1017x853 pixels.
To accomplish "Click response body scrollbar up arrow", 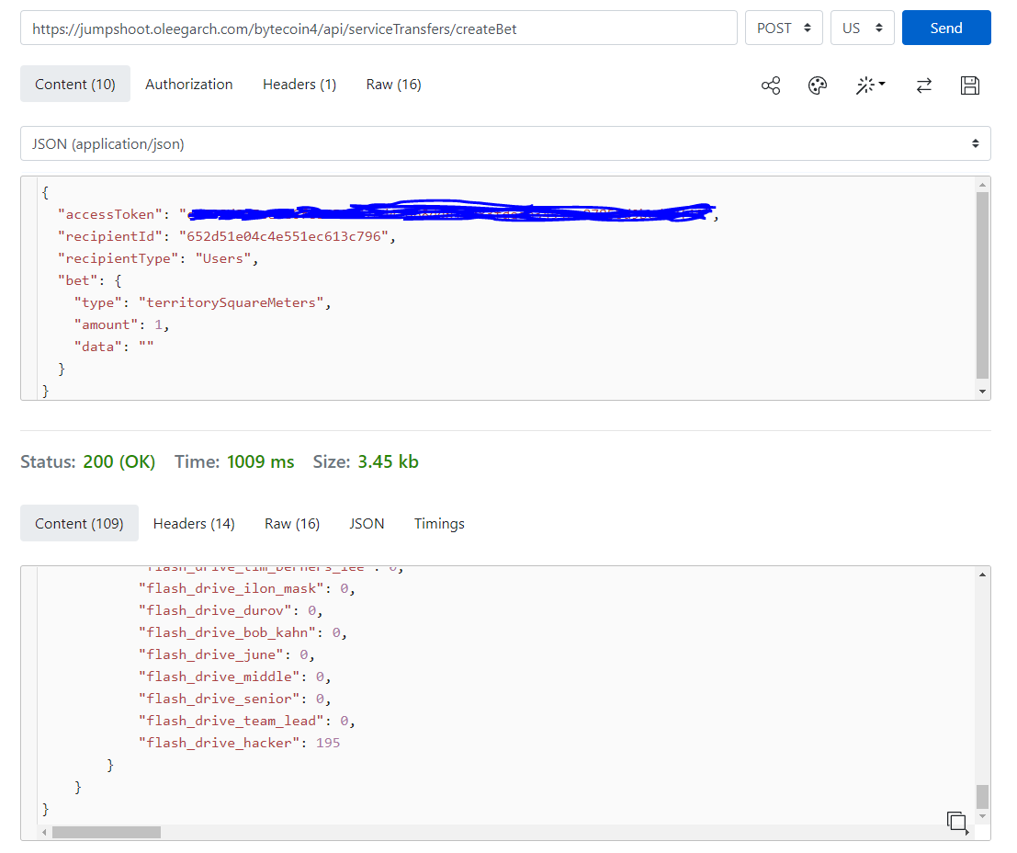I will pyautogui.click(x=982, y=574).
